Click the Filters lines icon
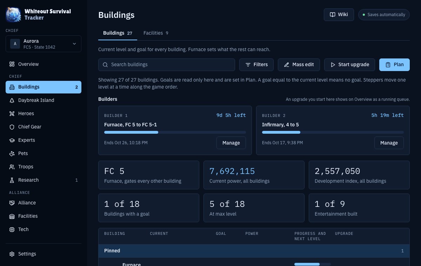Viewport: 421px width, 266px height. coord(248,65)
